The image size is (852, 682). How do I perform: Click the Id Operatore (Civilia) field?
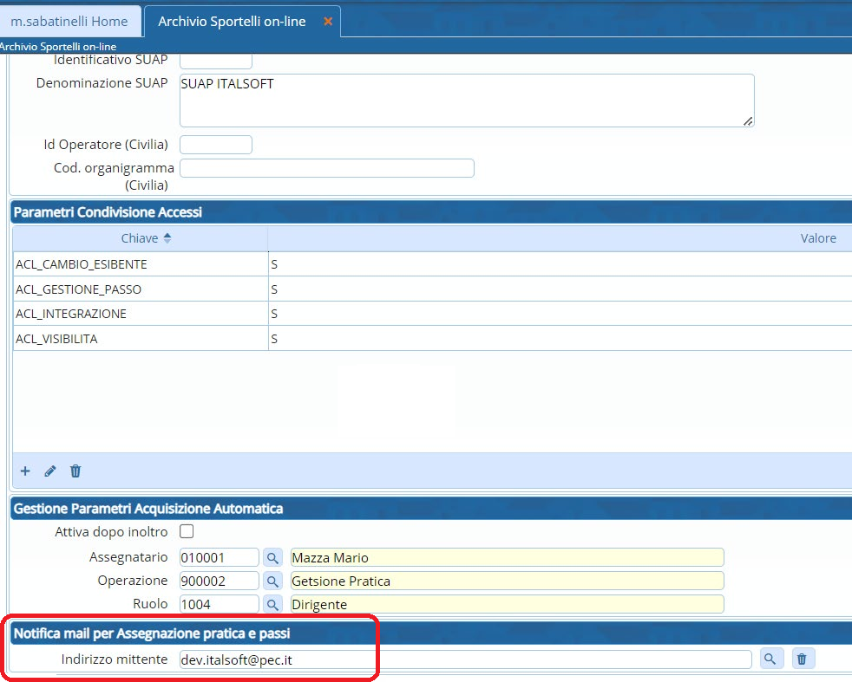(215, 145)
